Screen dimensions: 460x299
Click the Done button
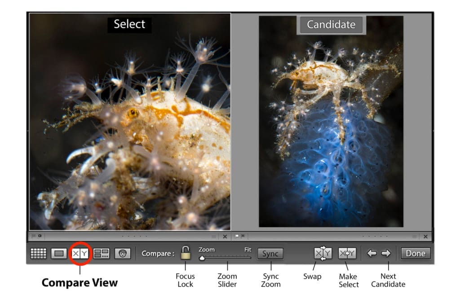(x=416, y=253)
